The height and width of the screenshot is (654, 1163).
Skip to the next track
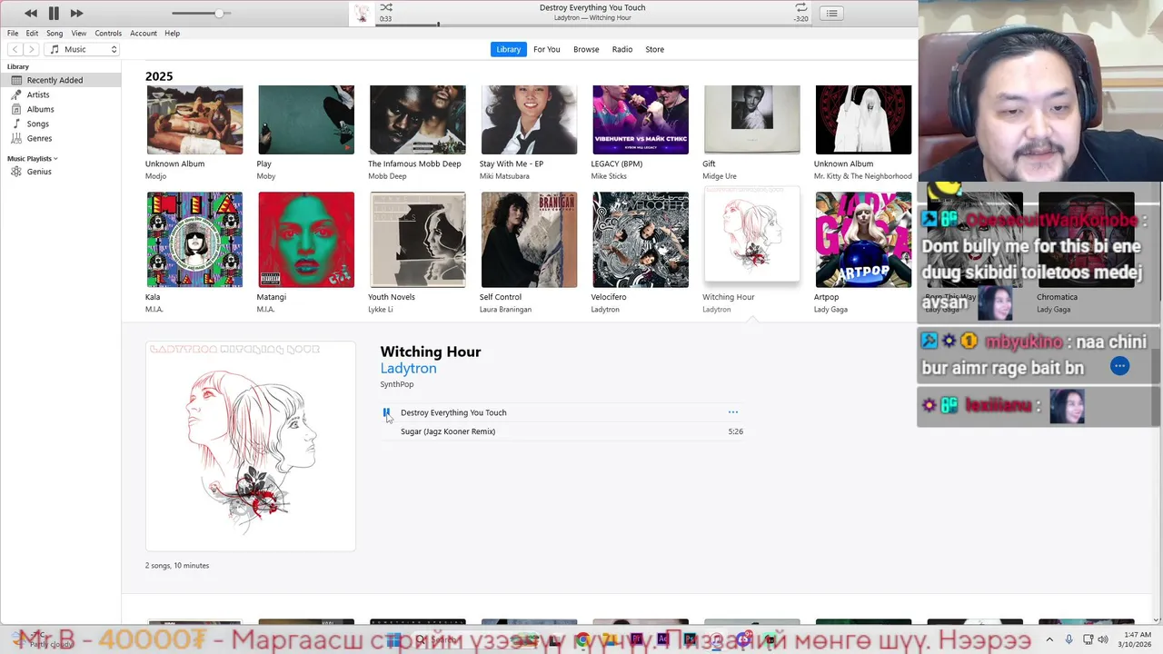pos(76,13)
